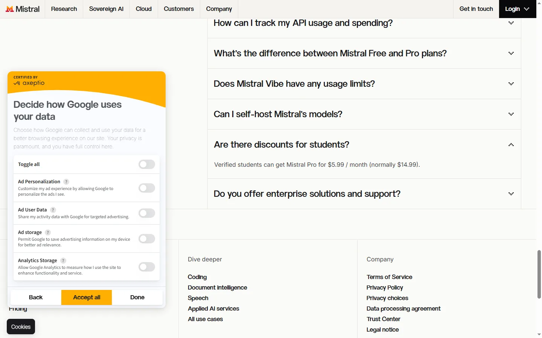Screen dimensions: 542x338
Task: Expand the Mistral Vibe usage limits question
Action: [364, 84]
